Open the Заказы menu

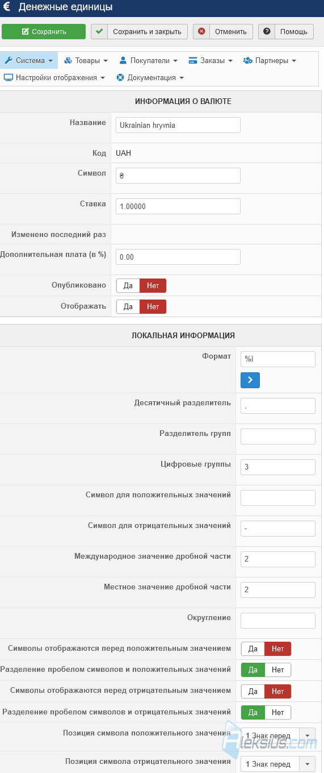click(x=211, y=60)
